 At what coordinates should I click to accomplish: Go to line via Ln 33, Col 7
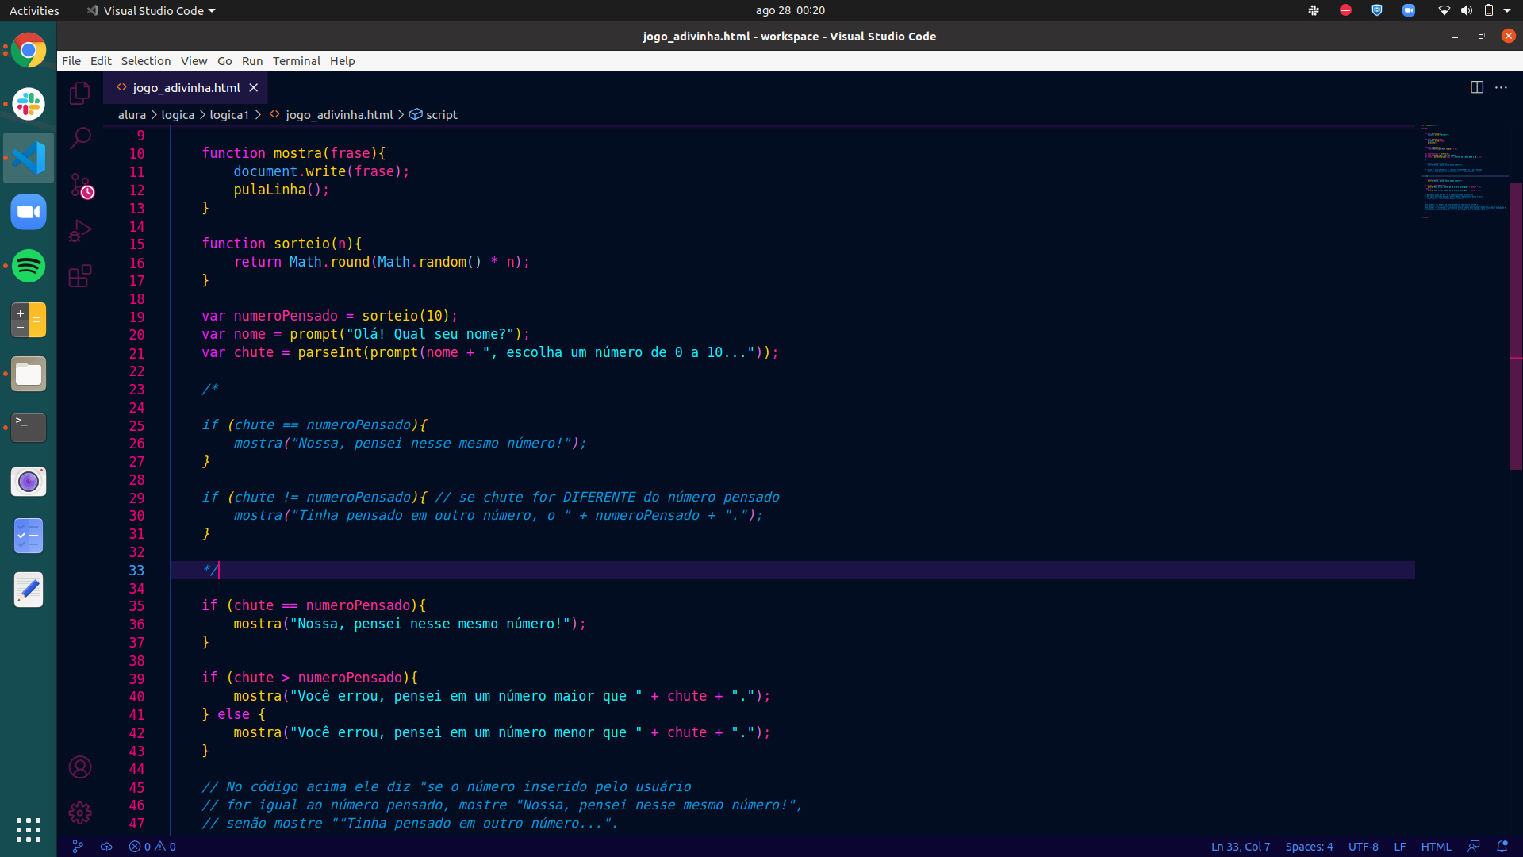click(x=1241, y=847)
